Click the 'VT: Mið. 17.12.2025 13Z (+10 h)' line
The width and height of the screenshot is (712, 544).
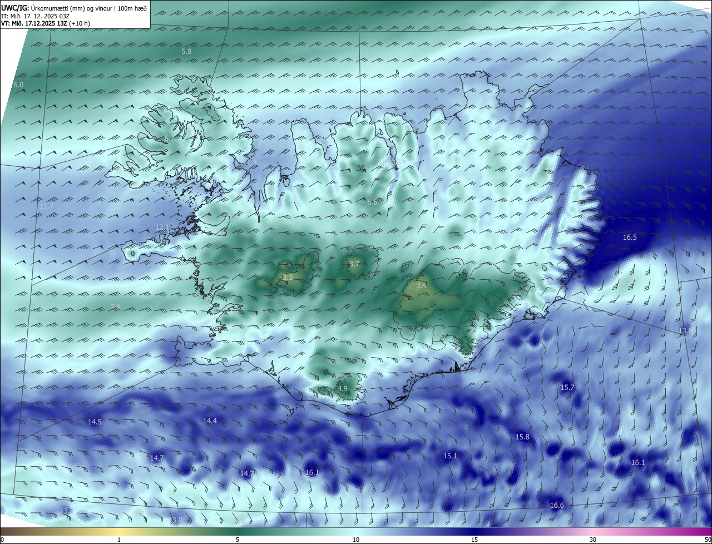(46, 23)
